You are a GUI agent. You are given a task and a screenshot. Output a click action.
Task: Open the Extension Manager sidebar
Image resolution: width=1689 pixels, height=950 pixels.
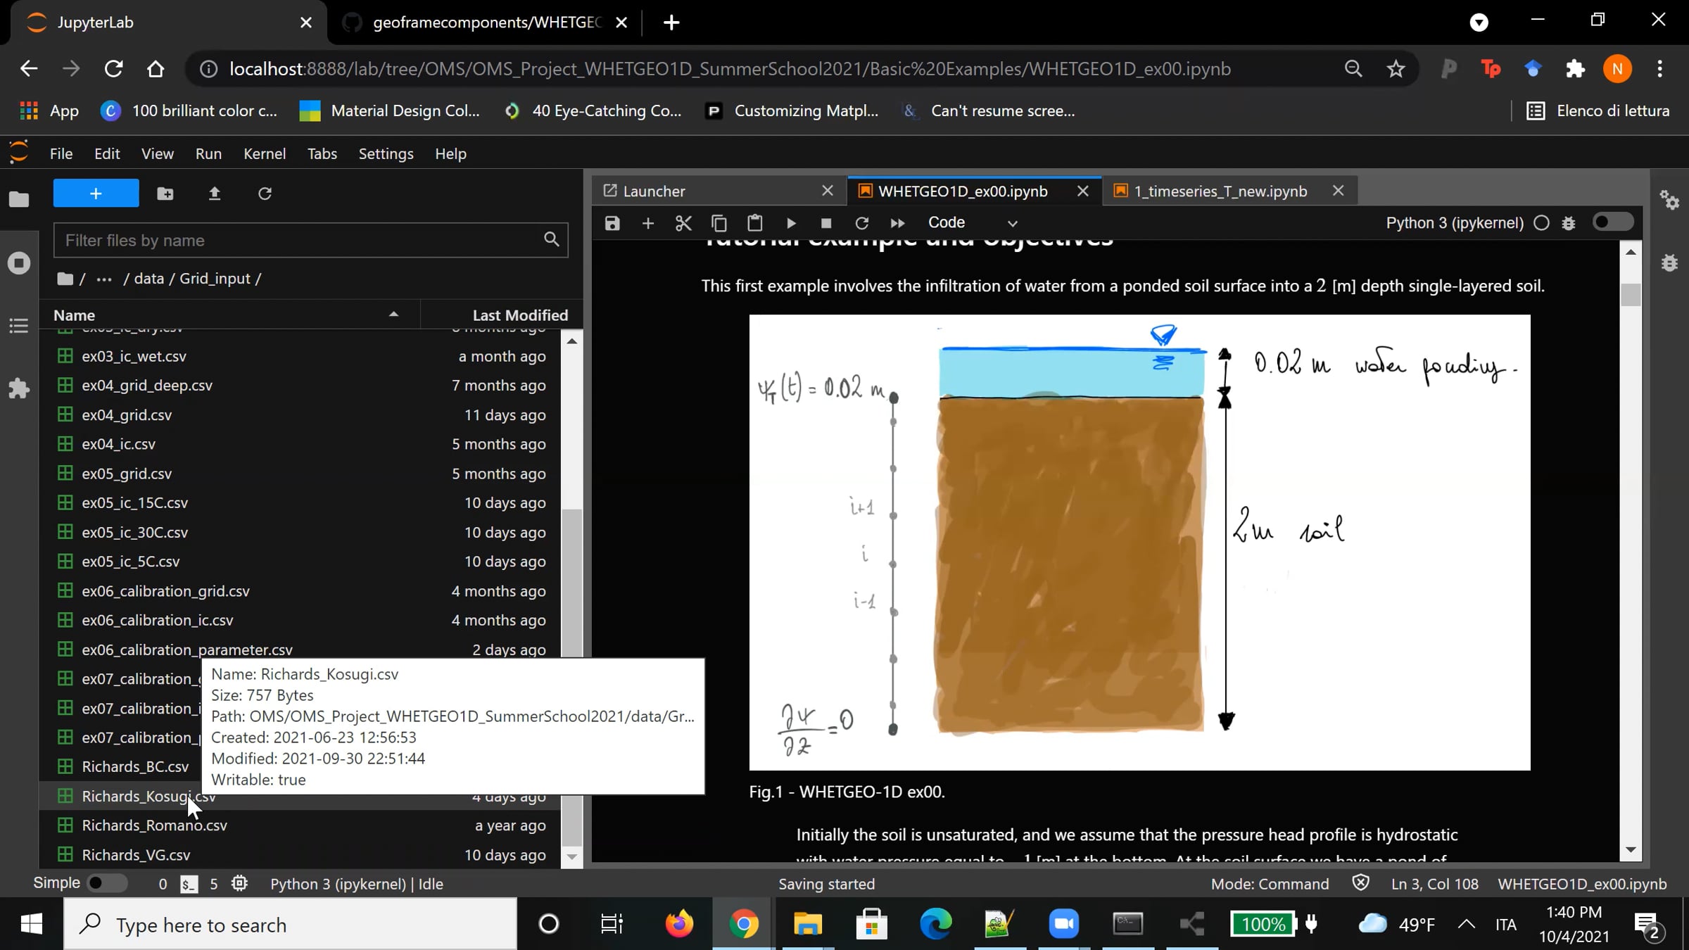click(x=19, y=388)
